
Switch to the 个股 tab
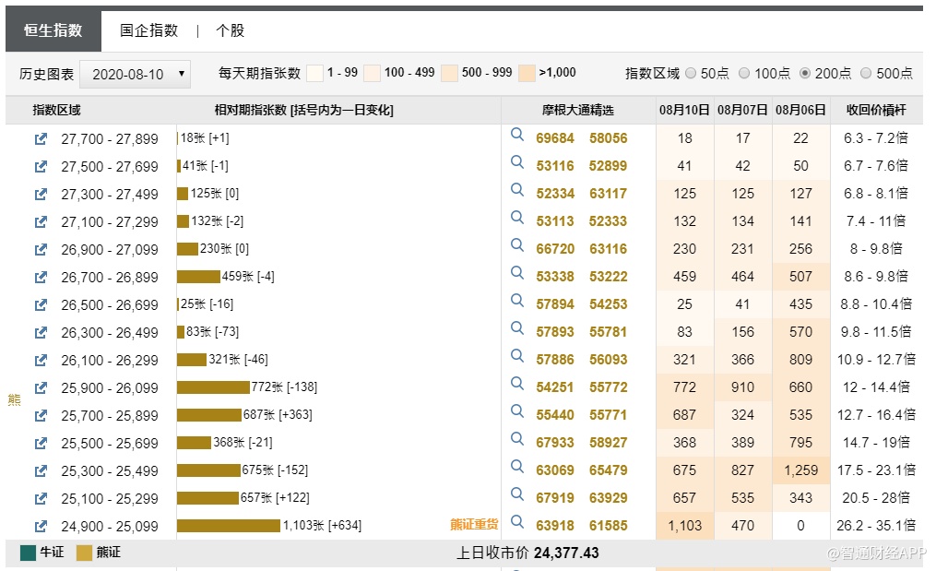(230, 30)
